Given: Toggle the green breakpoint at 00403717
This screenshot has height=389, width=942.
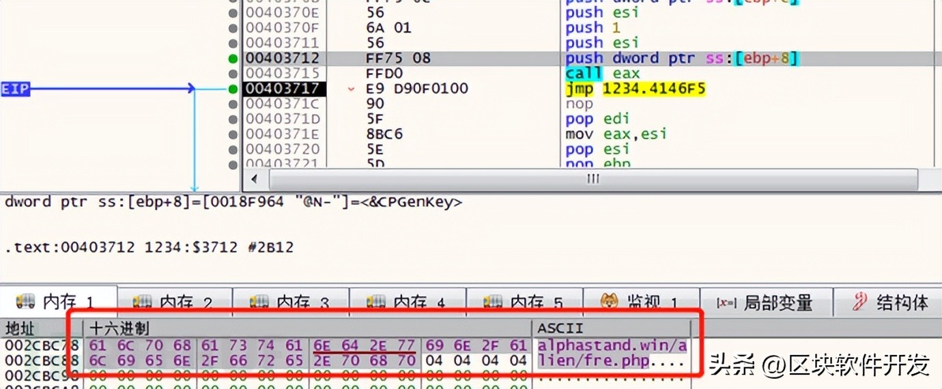Looking at the screenshot, I should (233, 89).
